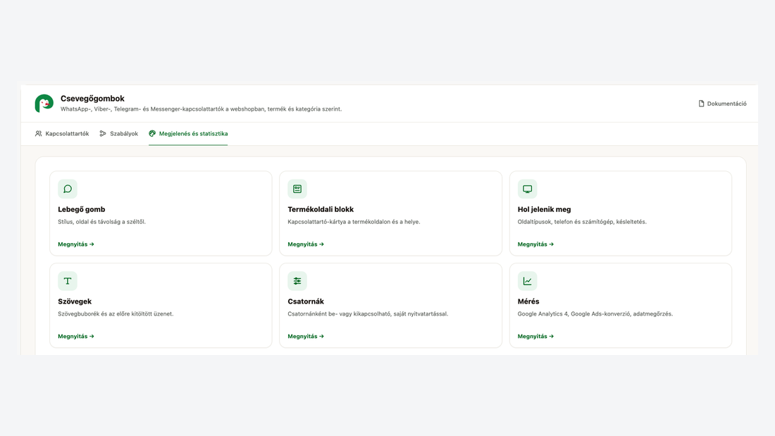Switch to the Kapcsolattartók tab
The height and width of the screenshot is (436, 775).
[x=62, y=133]
